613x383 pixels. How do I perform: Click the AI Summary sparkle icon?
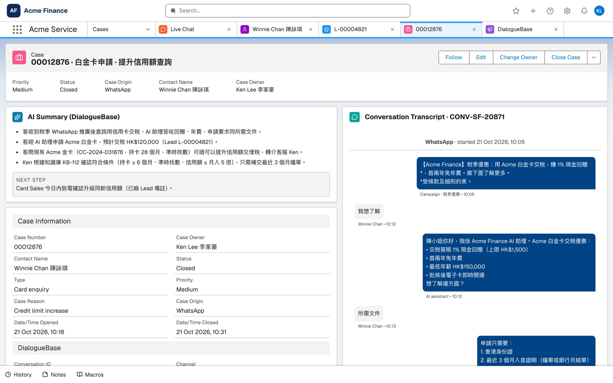[18, 117]
